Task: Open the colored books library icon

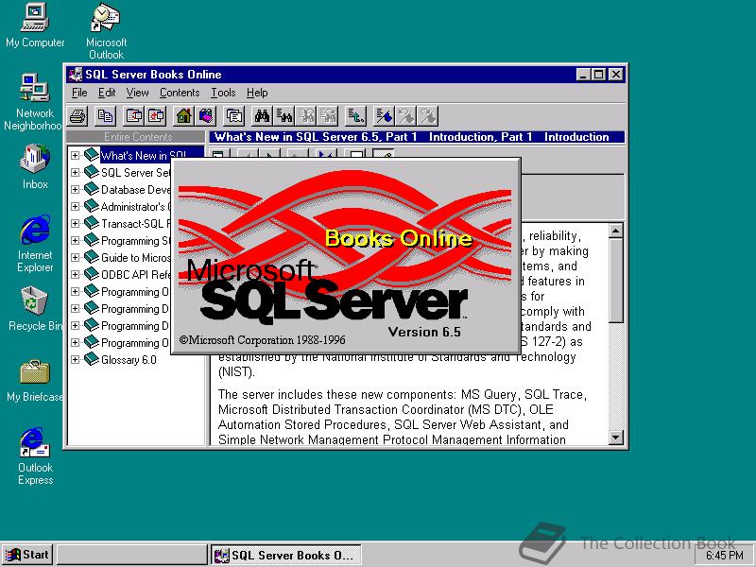Action: point(205,116)
